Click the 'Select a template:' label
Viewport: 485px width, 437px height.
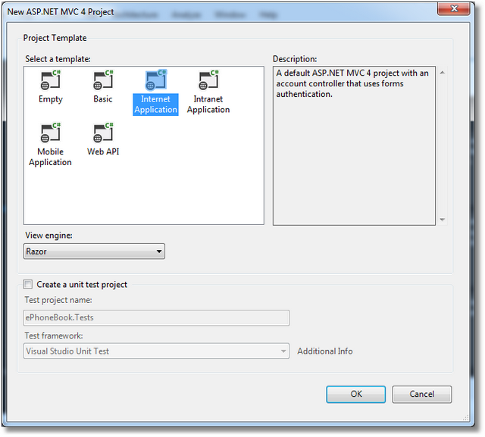click(58, 59)
